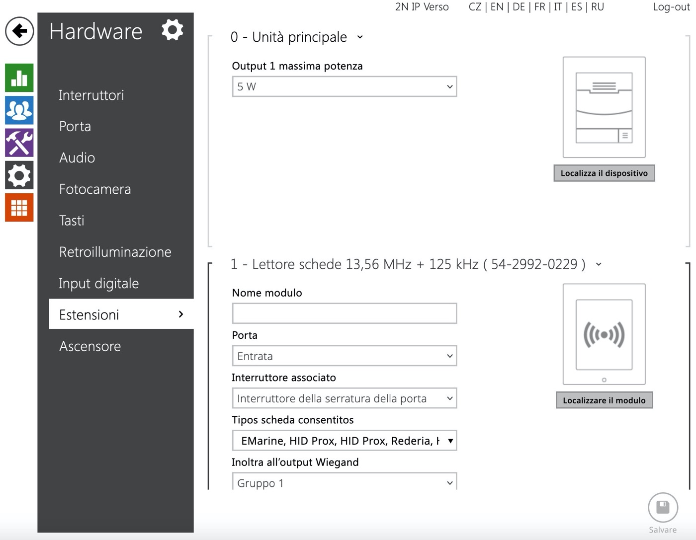The height and width of the screenshot is (540, 696).
Task: Switch language to CZ
Action: click(x=475, y=7)
